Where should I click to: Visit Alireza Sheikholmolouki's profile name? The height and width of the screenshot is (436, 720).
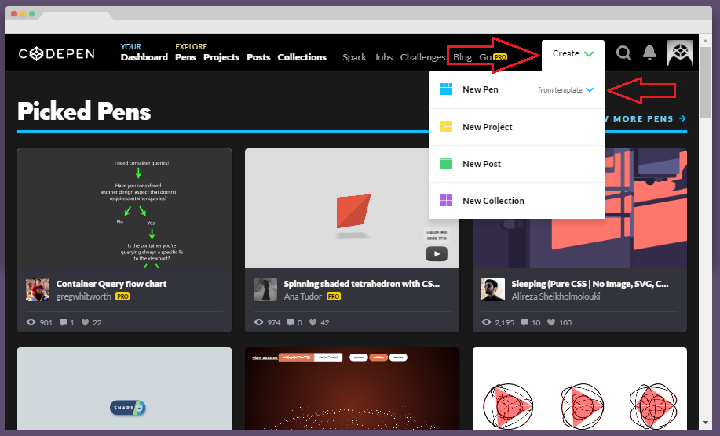556,296
